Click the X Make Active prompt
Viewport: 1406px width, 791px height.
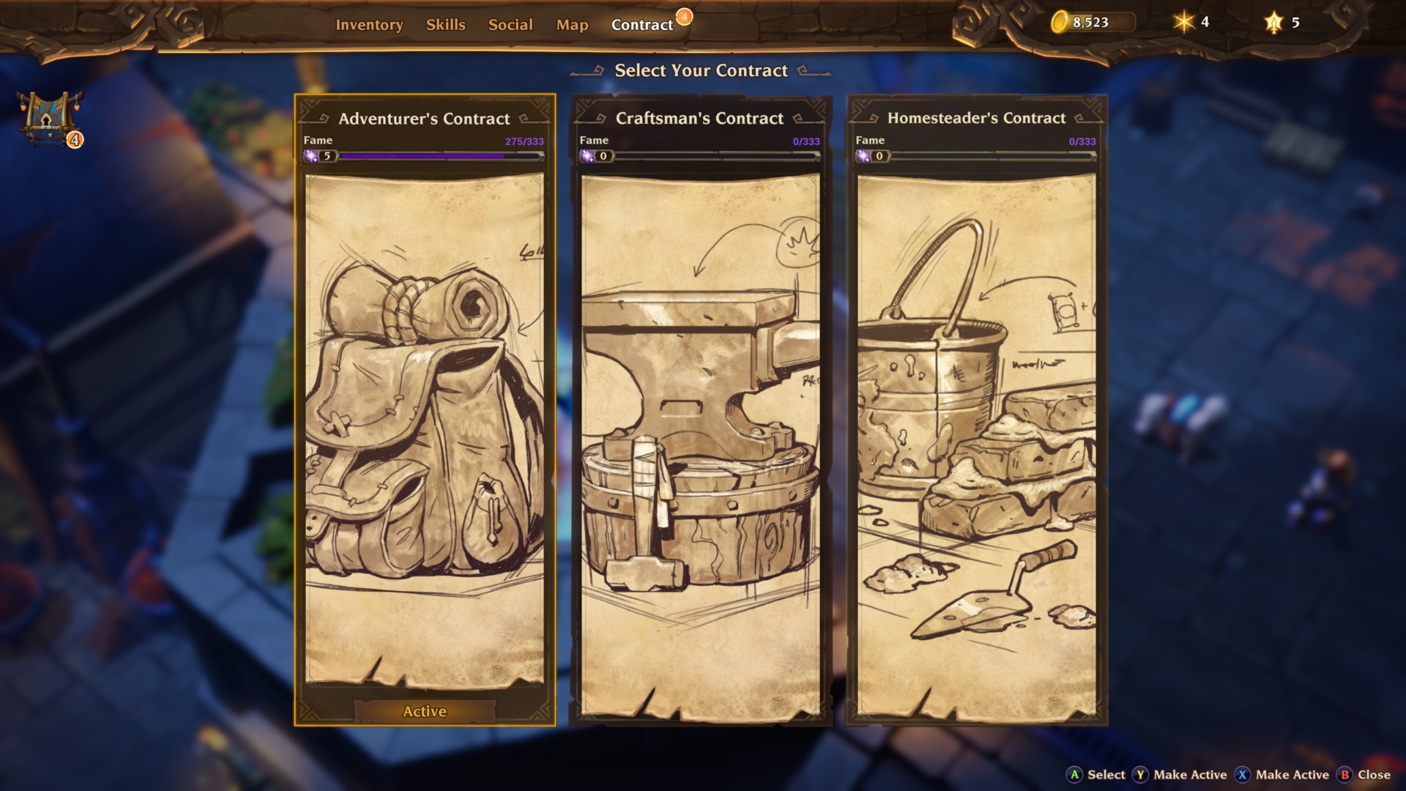point(1282,775)
